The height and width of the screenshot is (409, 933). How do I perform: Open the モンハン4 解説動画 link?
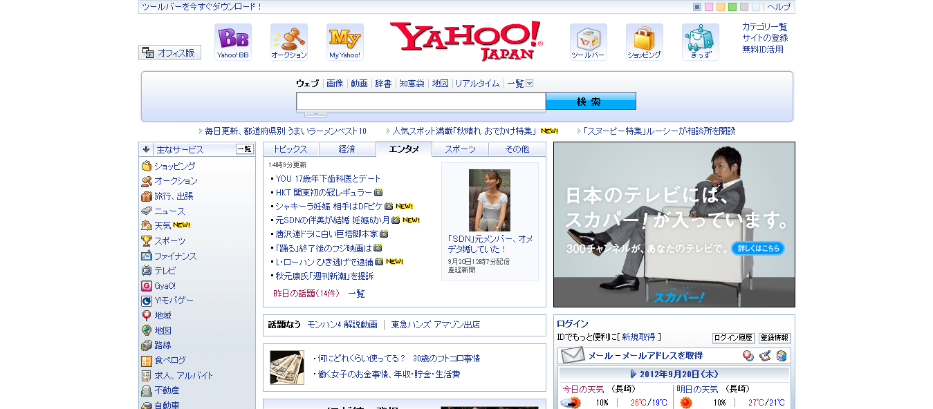point(342,325)
